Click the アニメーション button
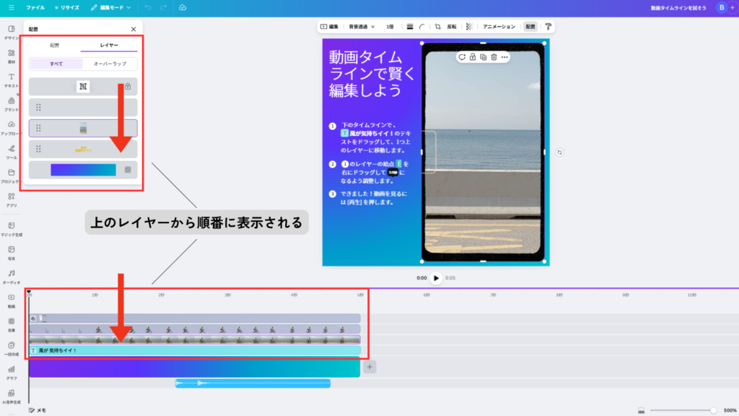This screenshot has height=416, width=739. click(x=499, y=27)
